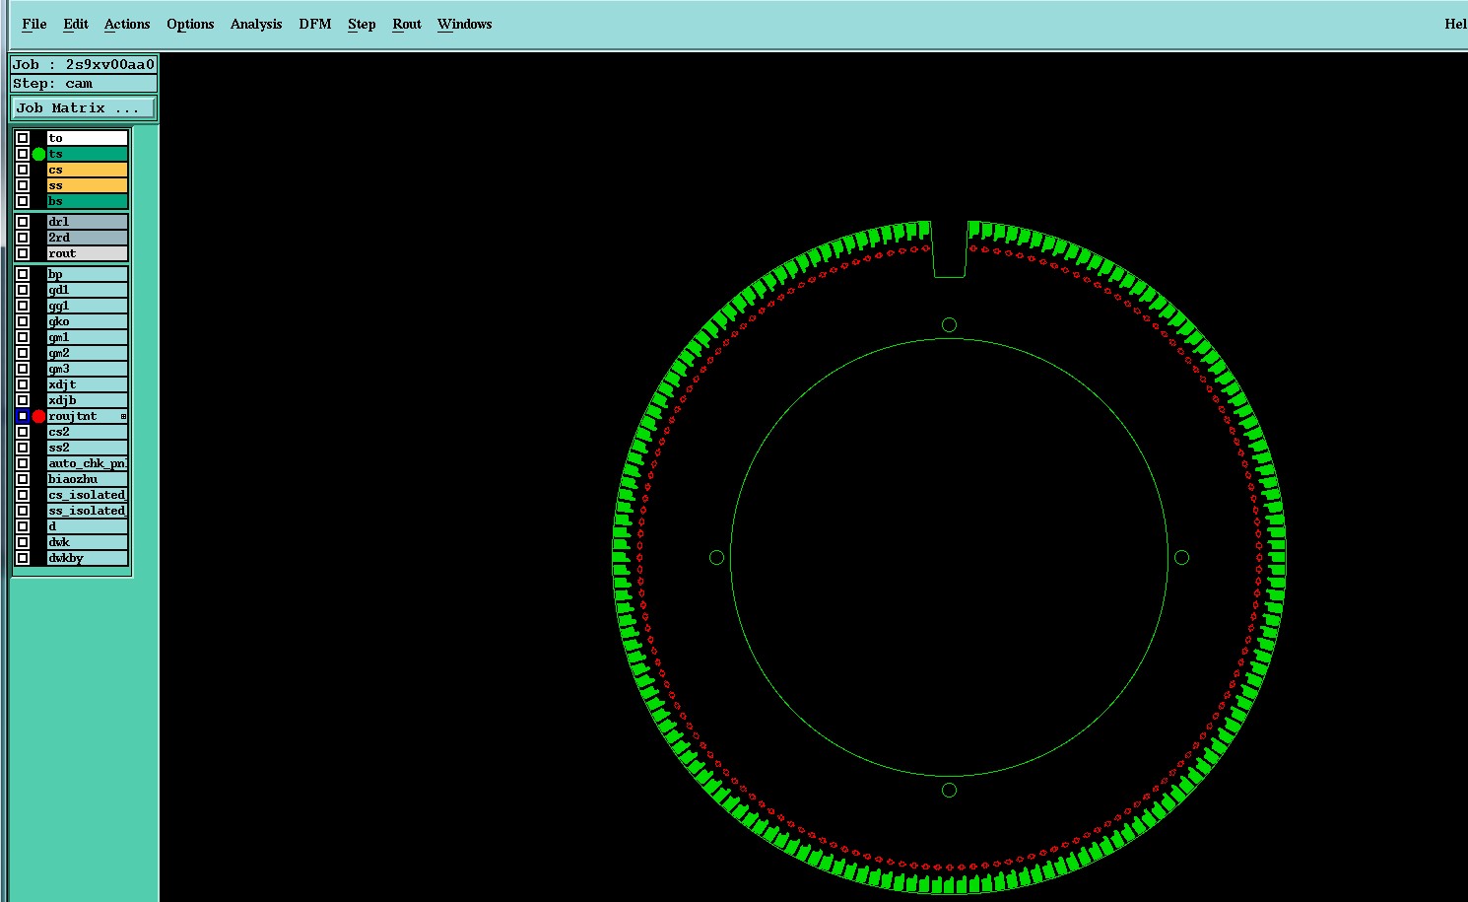The width and height of the screenshot is (1468, 902).
Task: Select the layer named bp
Action: 88,274
